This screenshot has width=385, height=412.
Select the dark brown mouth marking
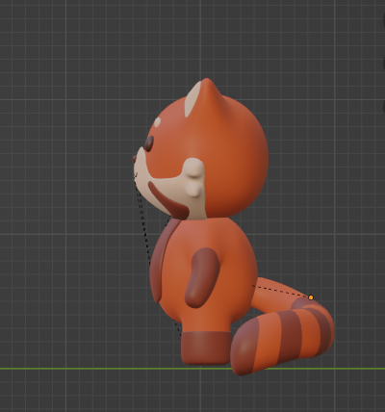pos(168,201)
